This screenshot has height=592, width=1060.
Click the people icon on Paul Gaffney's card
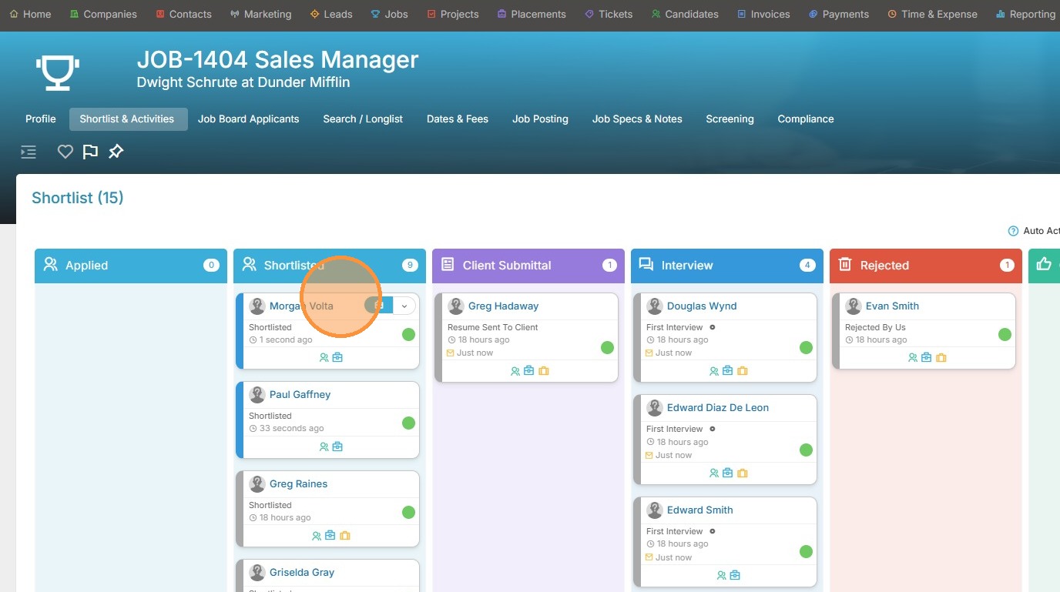point(324,447)
